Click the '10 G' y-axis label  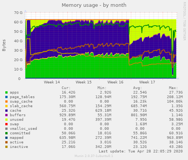18,69
